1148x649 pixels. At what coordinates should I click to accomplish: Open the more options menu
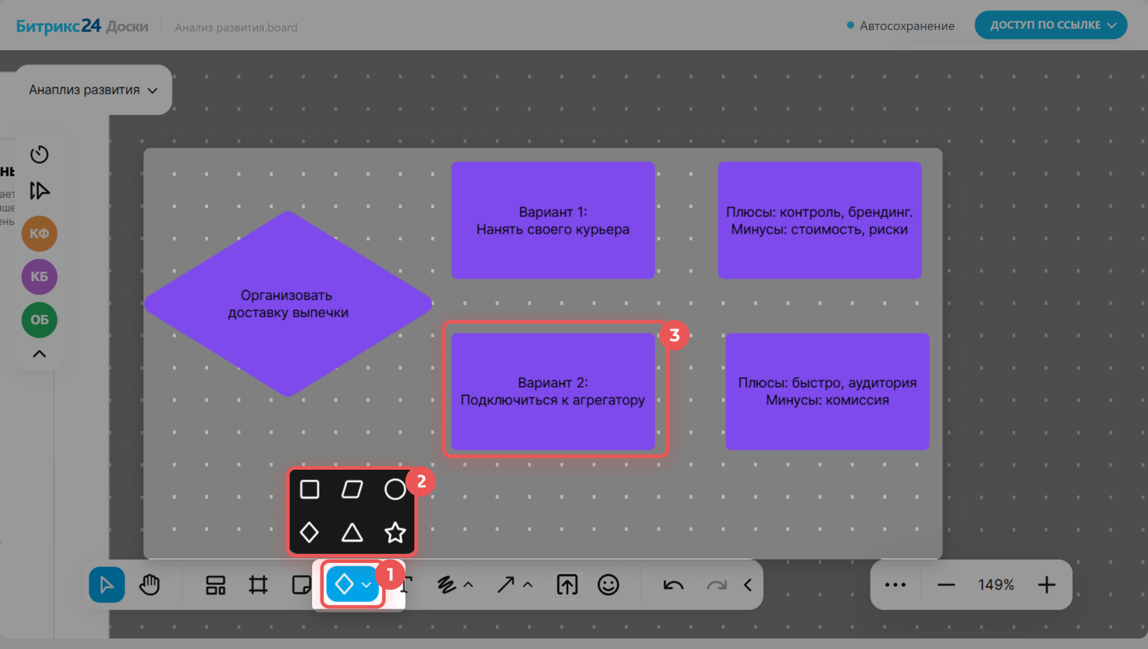895,584
